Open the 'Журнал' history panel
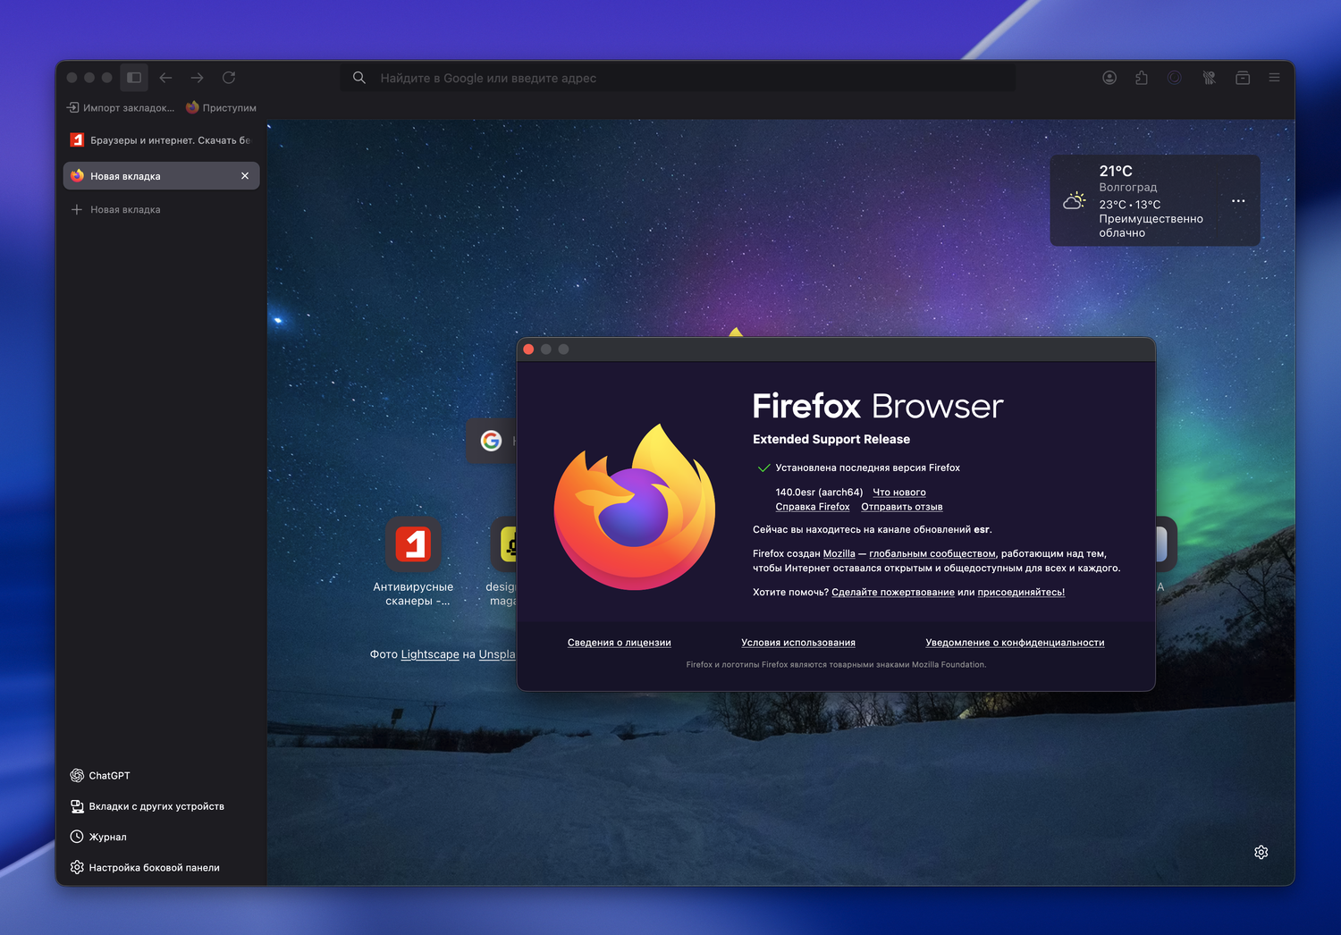Screen dimensions: 1341x935 pos(98,837)
